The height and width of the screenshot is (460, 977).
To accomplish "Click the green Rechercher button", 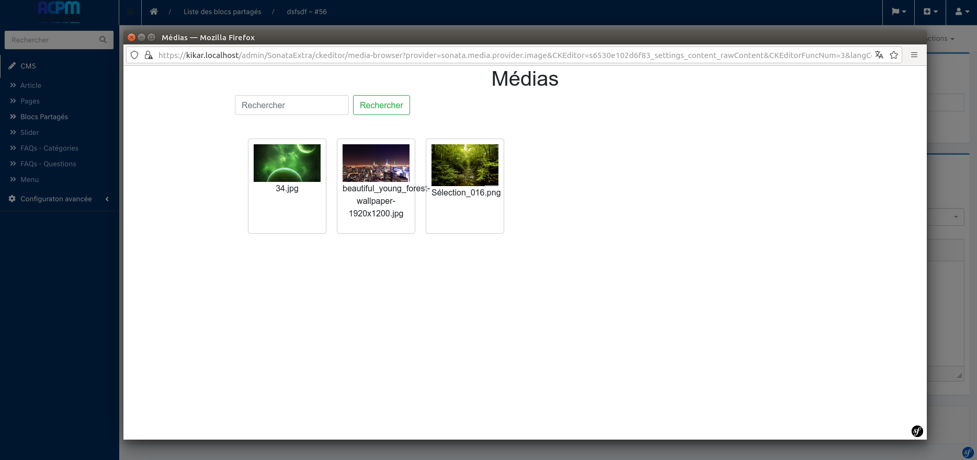I will coord(381,105).
